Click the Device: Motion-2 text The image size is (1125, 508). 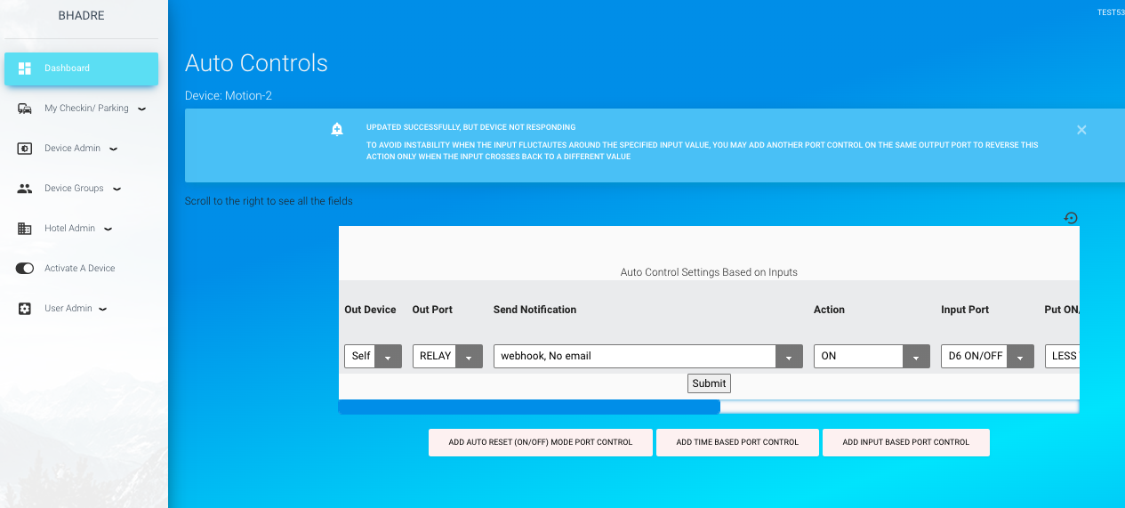coord(229,95)
